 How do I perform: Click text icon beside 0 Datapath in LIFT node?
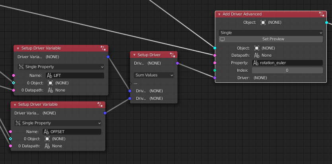click(x=50, y=90)
